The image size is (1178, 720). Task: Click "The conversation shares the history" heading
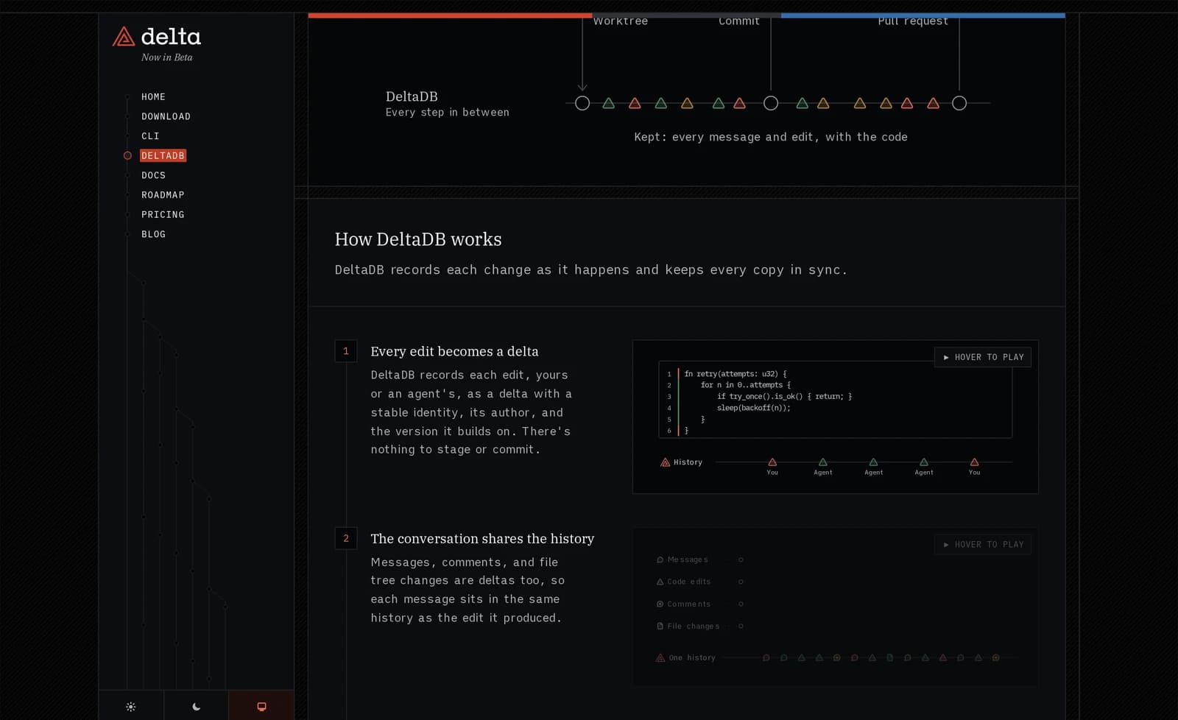tap(482, 538)
